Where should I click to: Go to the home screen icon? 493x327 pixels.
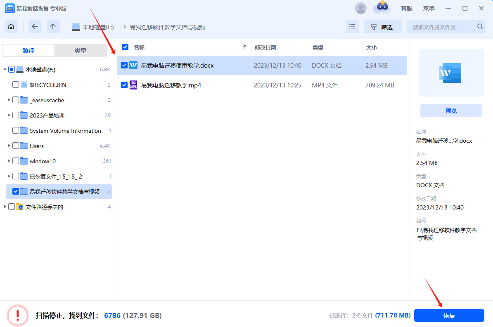pos(11,27)
